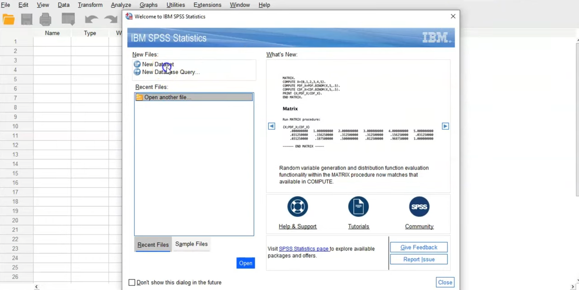Click the Undo arrow toolbar icon
Viewport: 579px width, 290px height.
[91, 19]
